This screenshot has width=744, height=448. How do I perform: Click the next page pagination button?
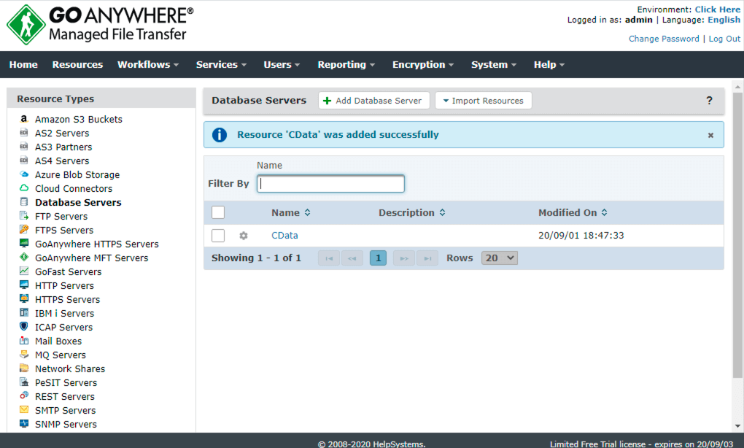click(404, 258)
